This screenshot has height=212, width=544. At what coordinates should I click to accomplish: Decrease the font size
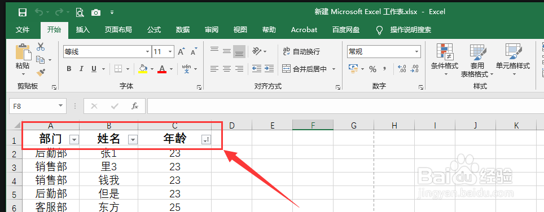[194, 52]
